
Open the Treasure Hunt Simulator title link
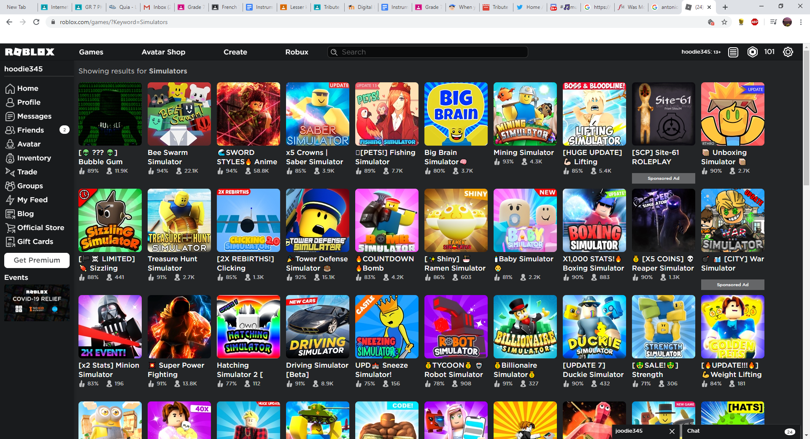point(172,263)
